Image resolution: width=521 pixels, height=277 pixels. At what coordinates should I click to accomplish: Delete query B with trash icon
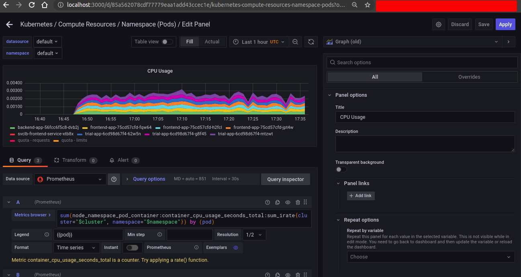298,275
